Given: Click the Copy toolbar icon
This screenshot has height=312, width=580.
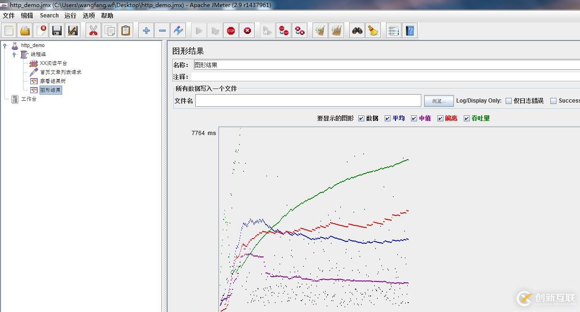Looking at the screenshot, I should (x=110, y=30).
